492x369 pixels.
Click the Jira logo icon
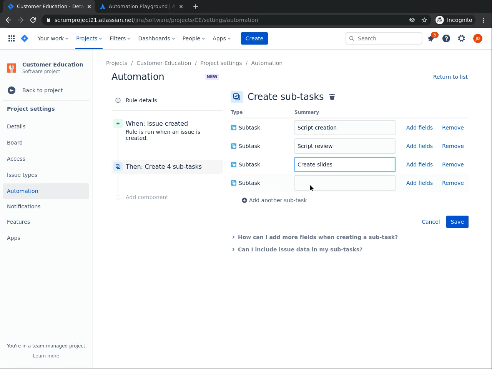pyautogui.click(x=25, y=38)
